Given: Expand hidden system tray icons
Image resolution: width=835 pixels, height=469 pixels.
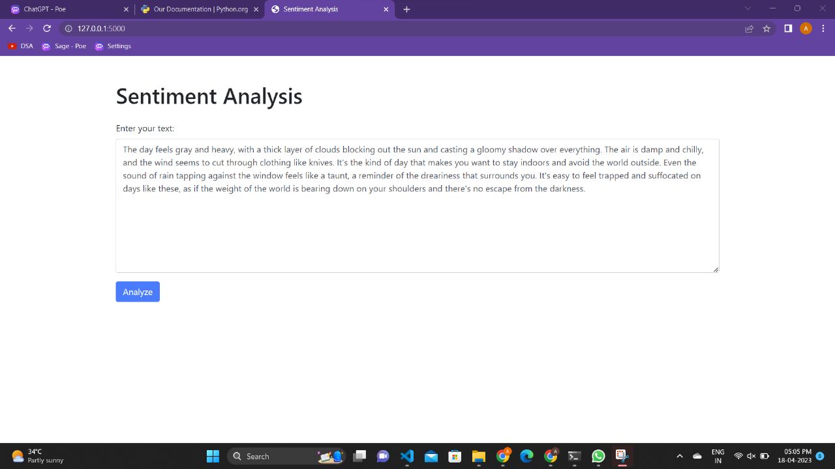Looking at the screenshot, I should pyautogui.click(x=679, y=456).
